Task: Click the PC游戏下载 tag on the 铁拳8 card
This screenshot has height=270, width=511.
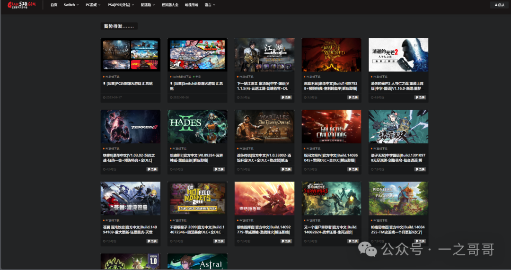Action: coord(112,149)
